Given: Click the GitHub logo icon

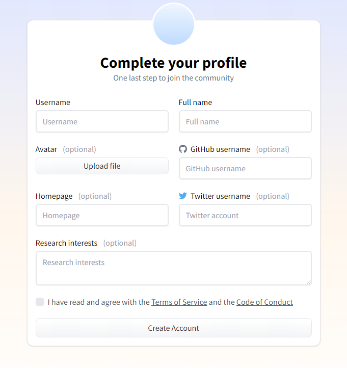Looking at the screenshot, I should (x=183, y=149).
